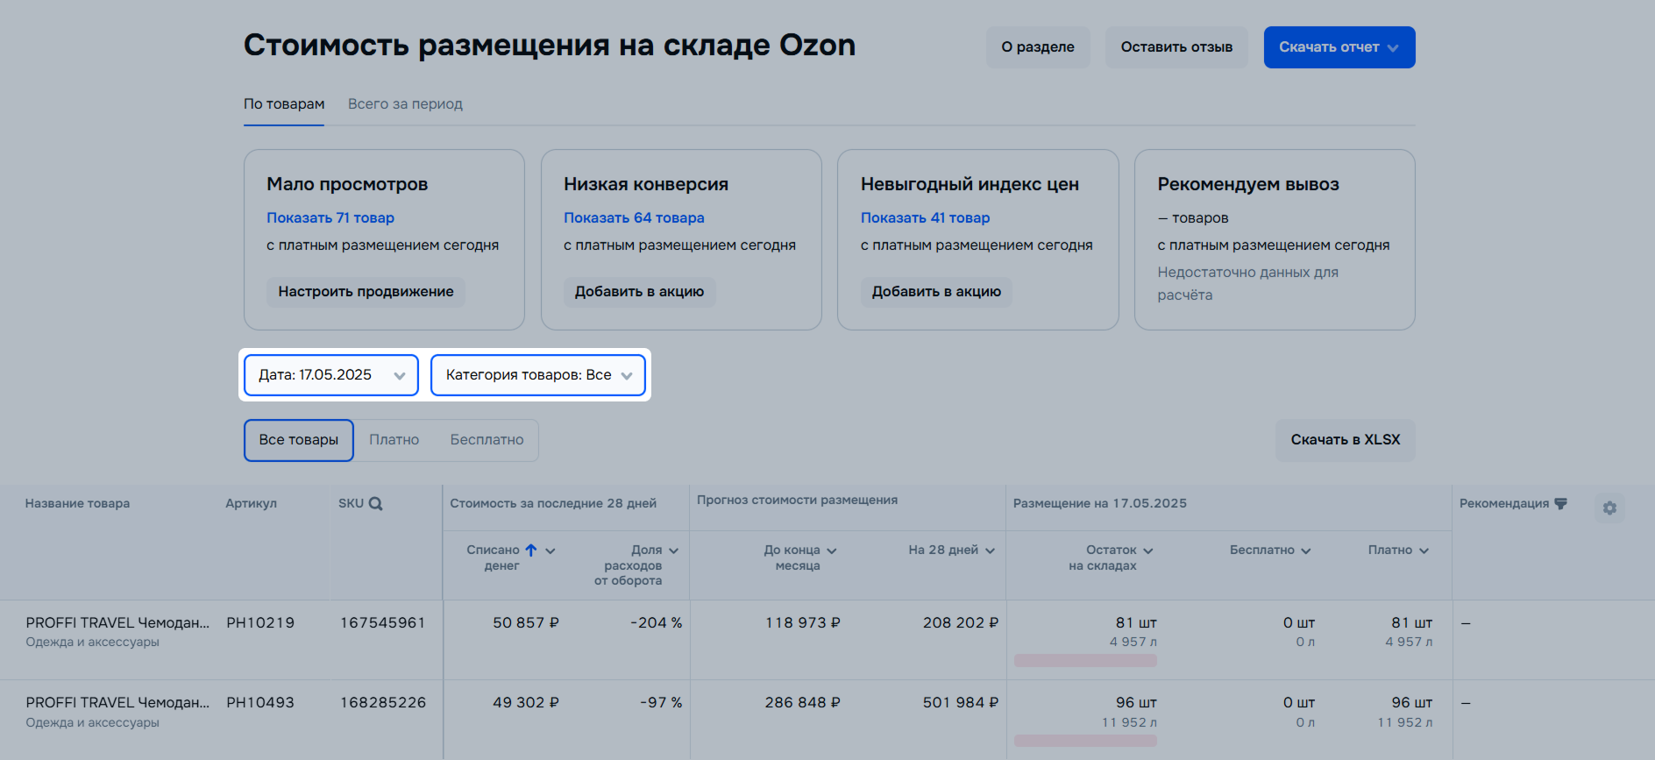
Task: Click the 501 984 ₽ forecast value
Action: (x=961, y=703)
